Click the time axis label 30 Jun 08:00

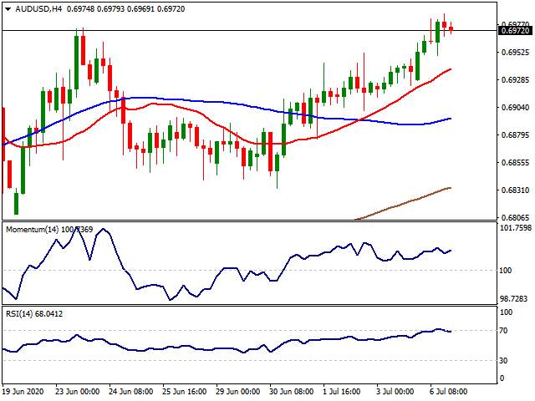click(292, 391)
